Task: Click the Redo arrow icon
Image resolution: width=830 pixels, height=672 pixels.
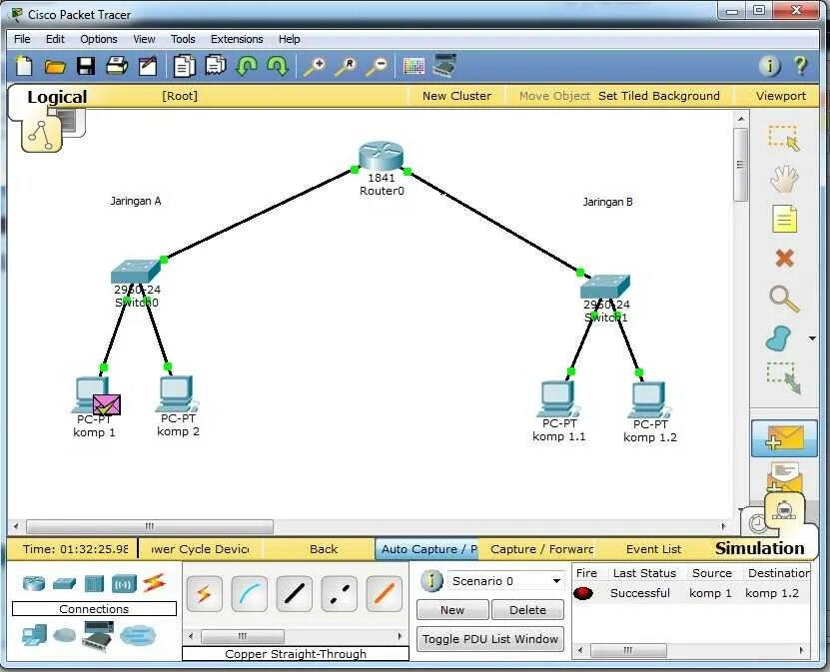Action: (278, 66)
